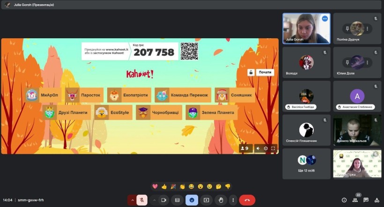Select the Екопатріоти team tile
This screenshot has width=384, height=207.
pos(129,95)
